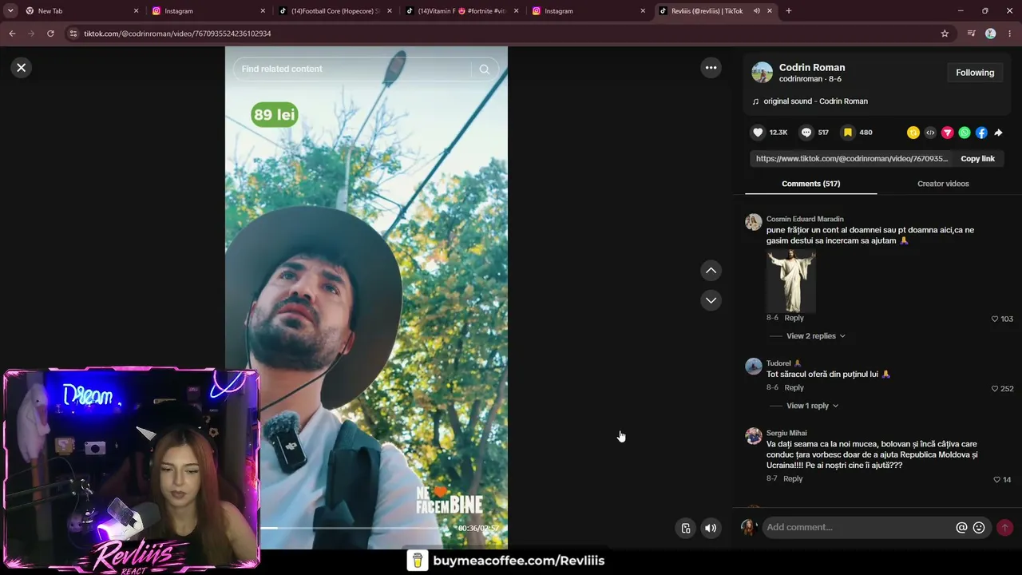The width and height of the screenshot is (1022, 575).
Task: Open the Codrin Roman profile name link
Action: click(x=812, y=68)
